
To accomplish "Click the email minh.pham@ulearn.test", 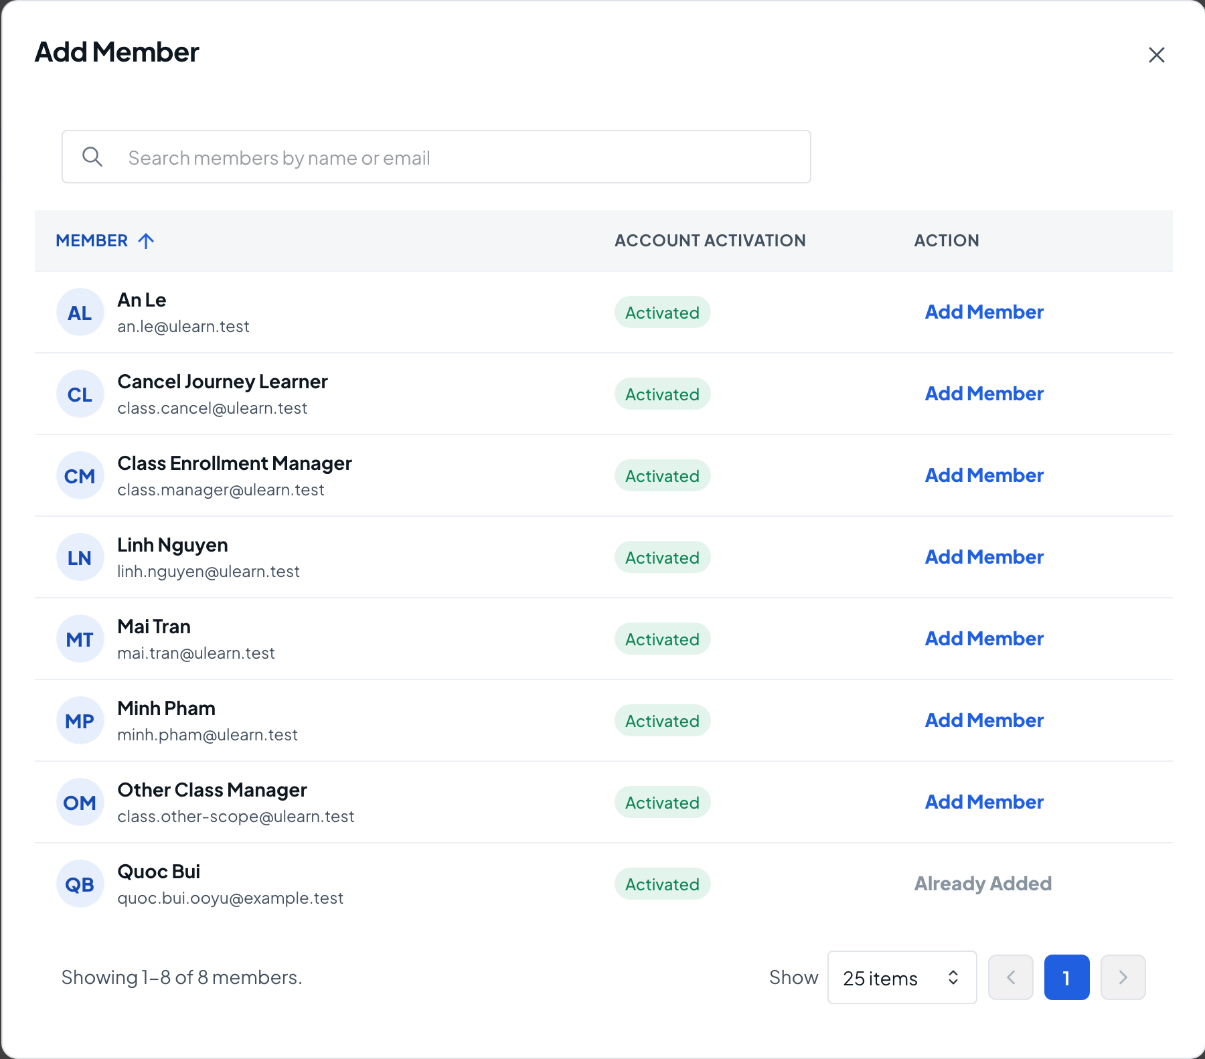I will pos(208,734).
